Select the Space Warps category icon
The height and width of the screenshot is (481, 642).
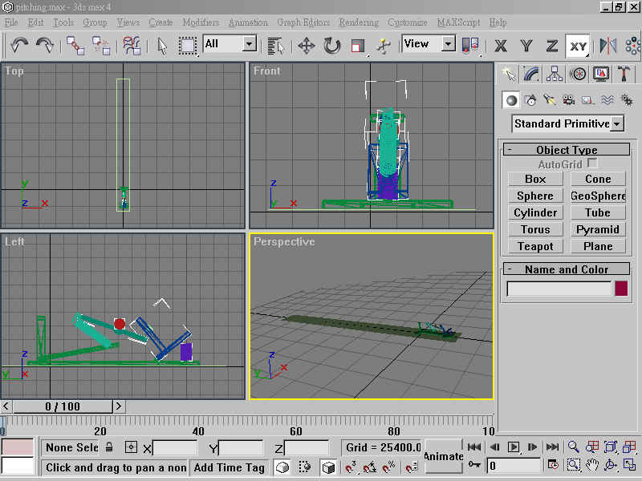[607, 99]
